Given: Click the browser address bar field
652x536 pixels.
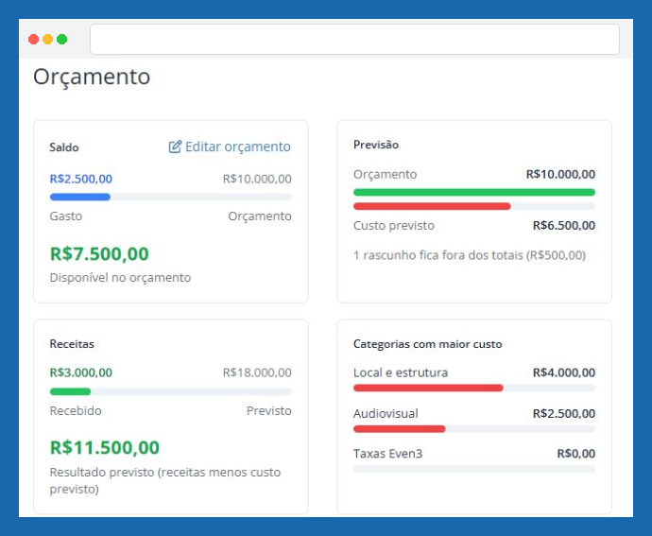Looking at the screenshot, I should pyautogui.click(x=354, y=39).
